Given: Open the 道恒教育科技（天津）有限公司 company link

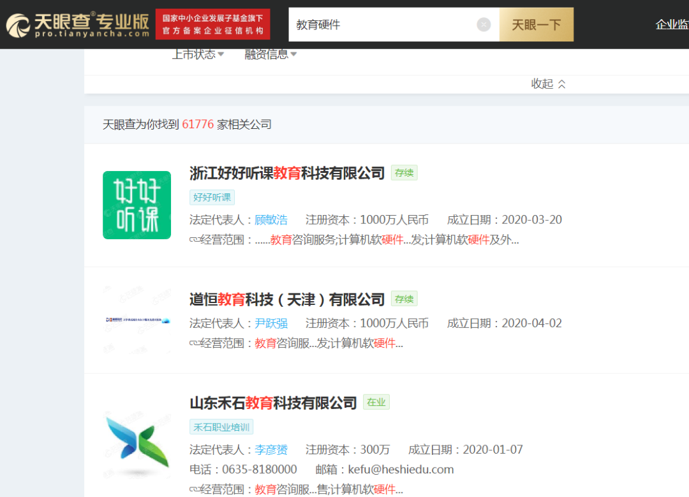Looking at the screenshot, I should [287, 300].
